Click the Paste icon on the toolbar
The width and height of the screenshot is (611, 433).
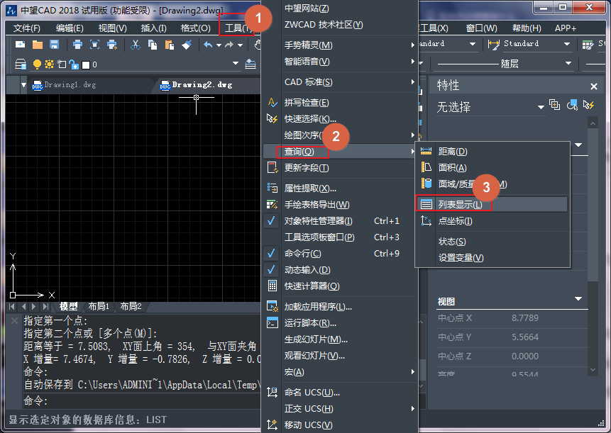pos(168,44)
